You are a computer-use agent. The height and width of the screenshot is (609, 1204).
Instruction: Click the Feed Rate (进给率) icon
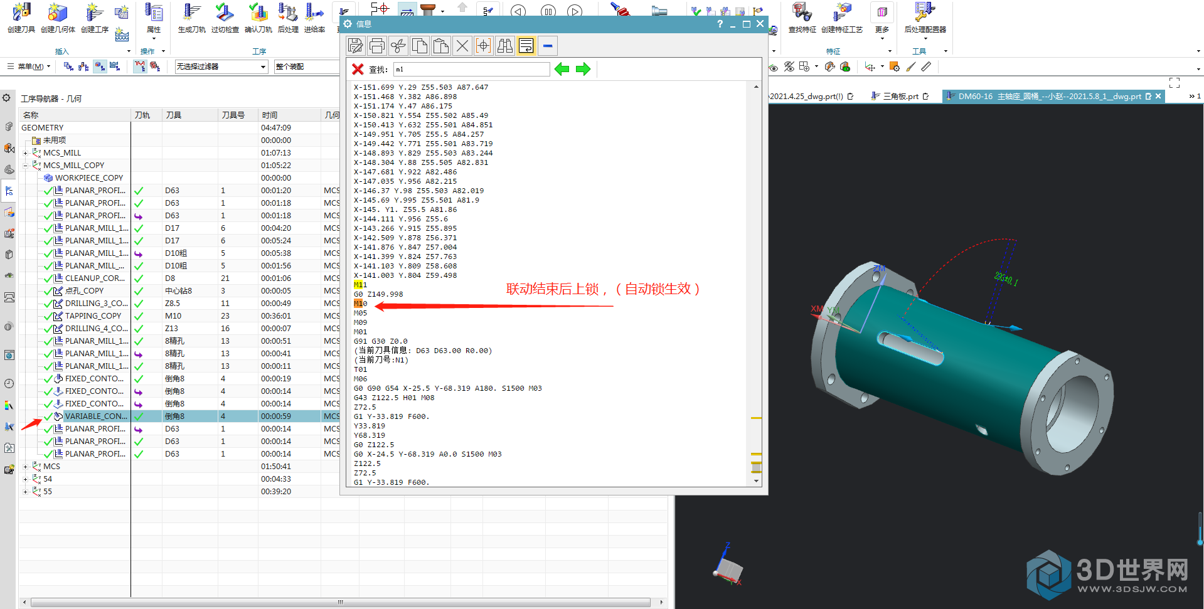coord(314,13)
